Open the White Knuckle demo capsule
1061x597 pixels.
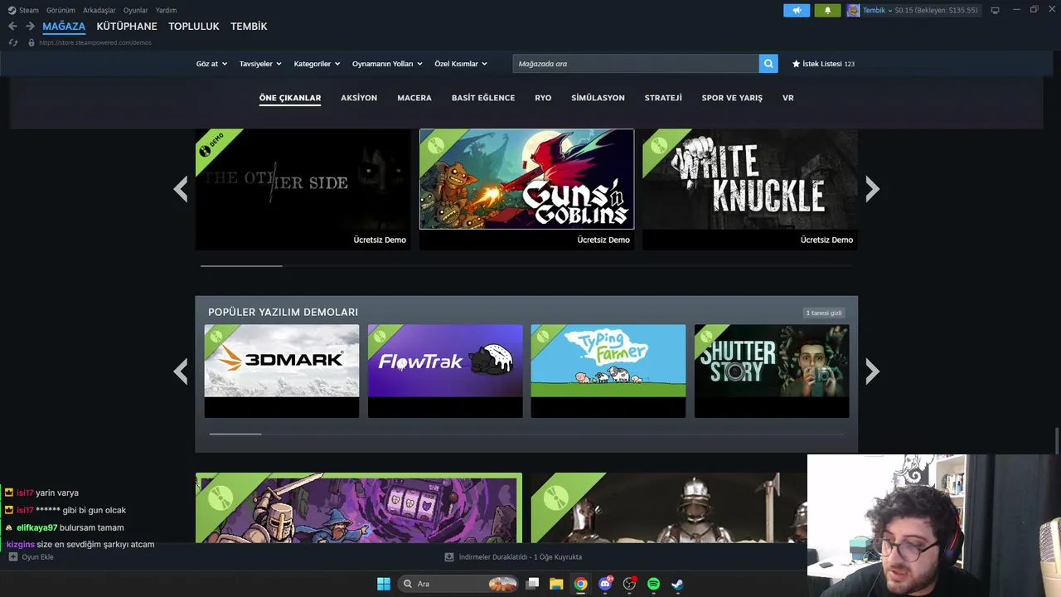coord(750,189)
